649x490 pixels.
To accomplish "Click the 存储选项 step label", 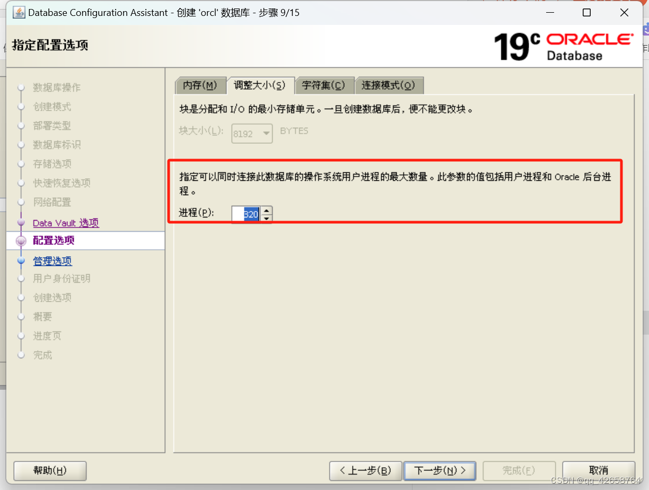I will coord(52,164).
